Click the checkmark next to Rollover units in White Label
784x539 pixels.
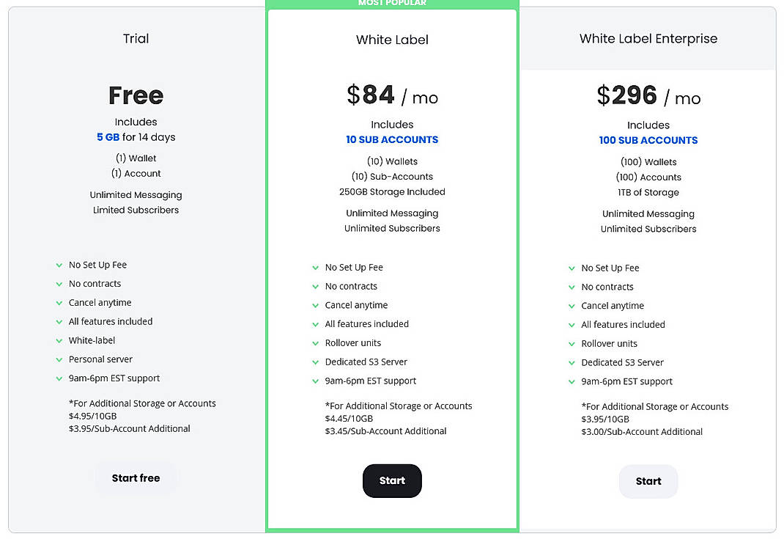[316, 342]
